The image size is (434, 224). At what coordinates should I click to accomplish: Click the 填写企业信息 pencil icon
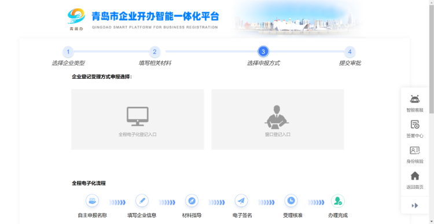coord(142,200)
